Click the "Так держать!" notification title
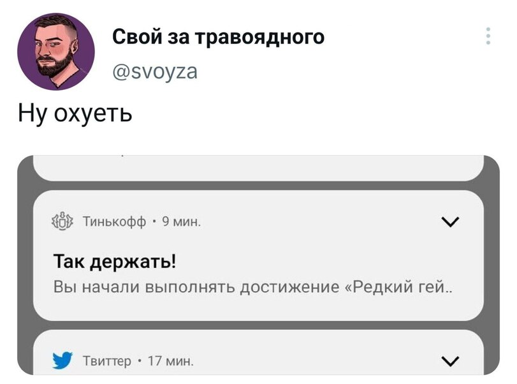Screen dimensions: 517x384 115,262
